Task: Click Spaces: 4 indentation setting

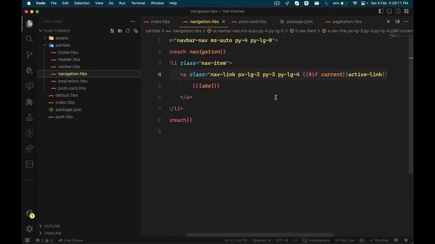Action: [x=261, y=241]
